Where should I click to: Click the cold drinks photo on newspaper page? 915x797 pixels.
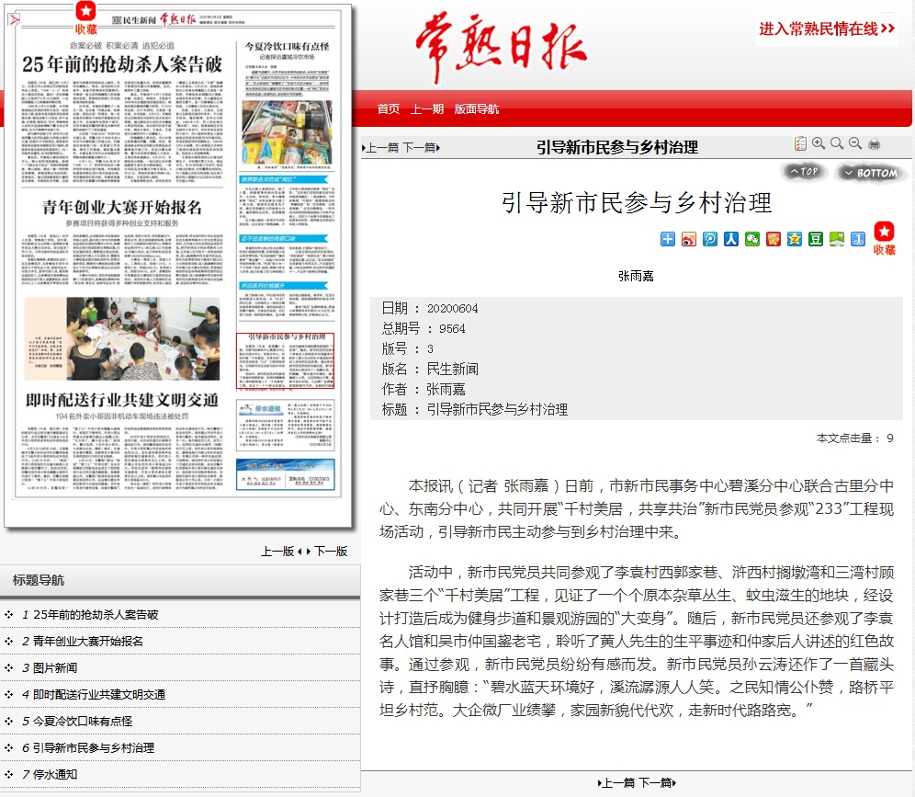pyautogui.click(x=288, y=132)
